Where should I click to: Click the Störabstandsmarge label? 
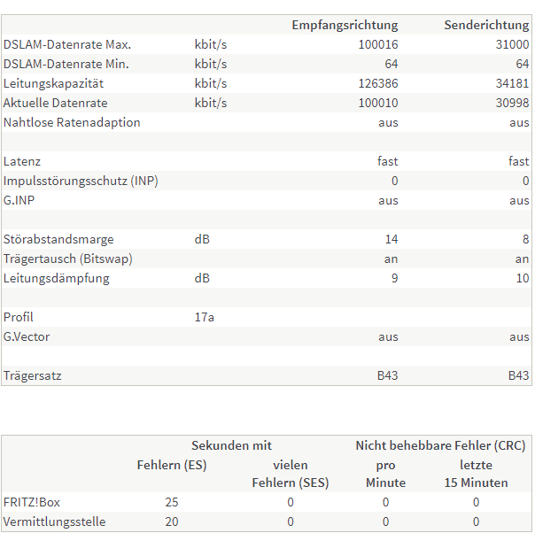pyautogui.click(x=58, y=239)
